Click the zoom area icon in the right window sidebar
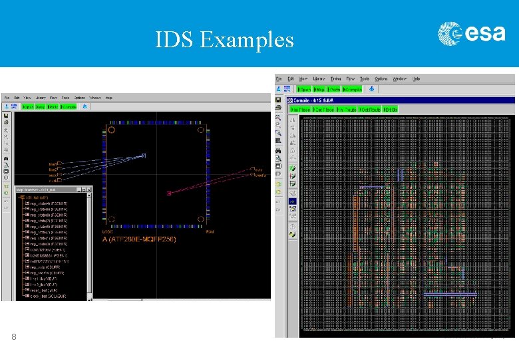519x359 pixels. pyautogui.click(x=278, y=133)
